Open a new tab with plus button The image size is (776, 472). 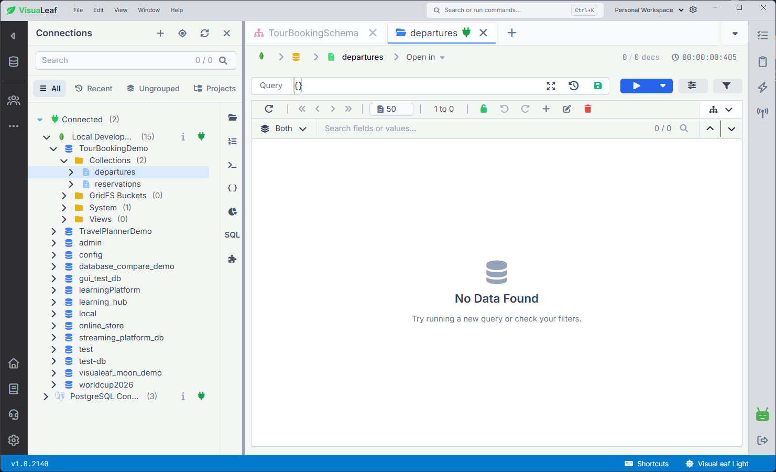click(x=512, y=33)
